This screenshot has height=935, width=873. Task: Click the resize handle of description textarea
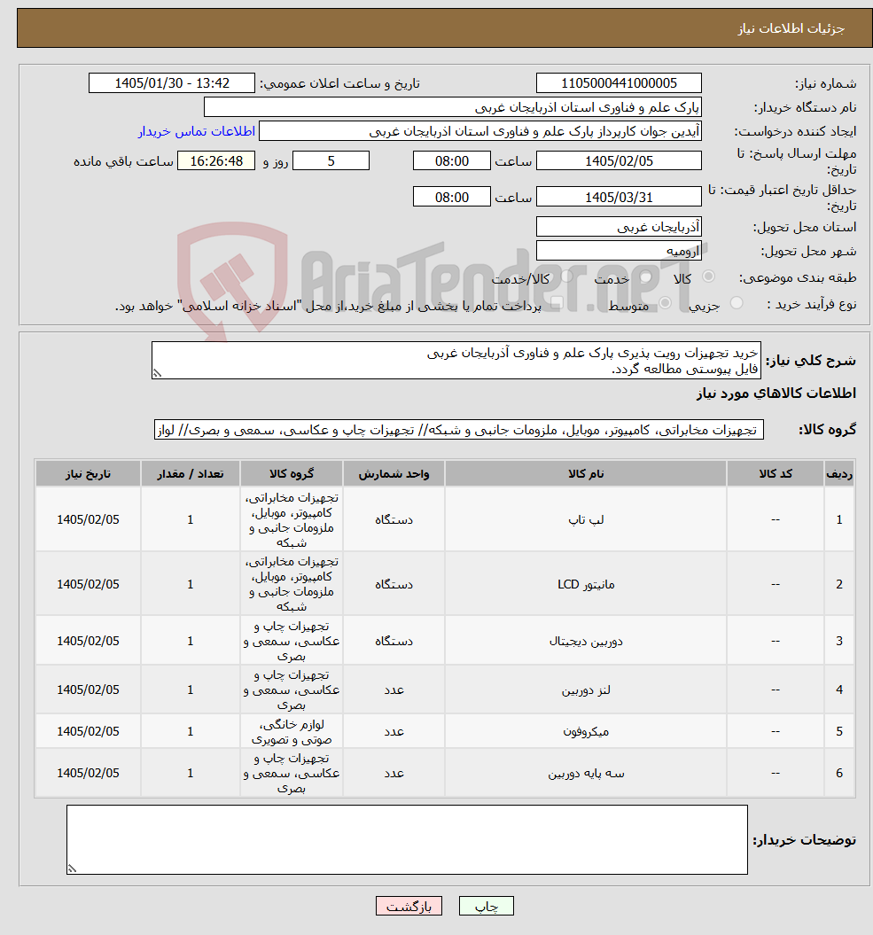[158, 373]
